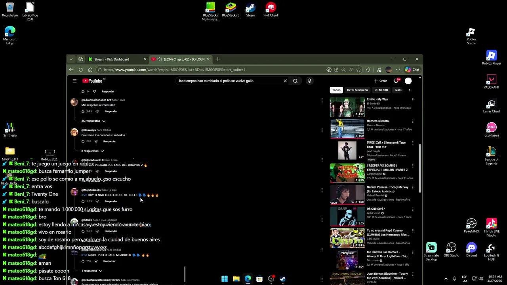Go back one page in Edge
The height and width of the screenshot is (285, 507).
[71, 70]
